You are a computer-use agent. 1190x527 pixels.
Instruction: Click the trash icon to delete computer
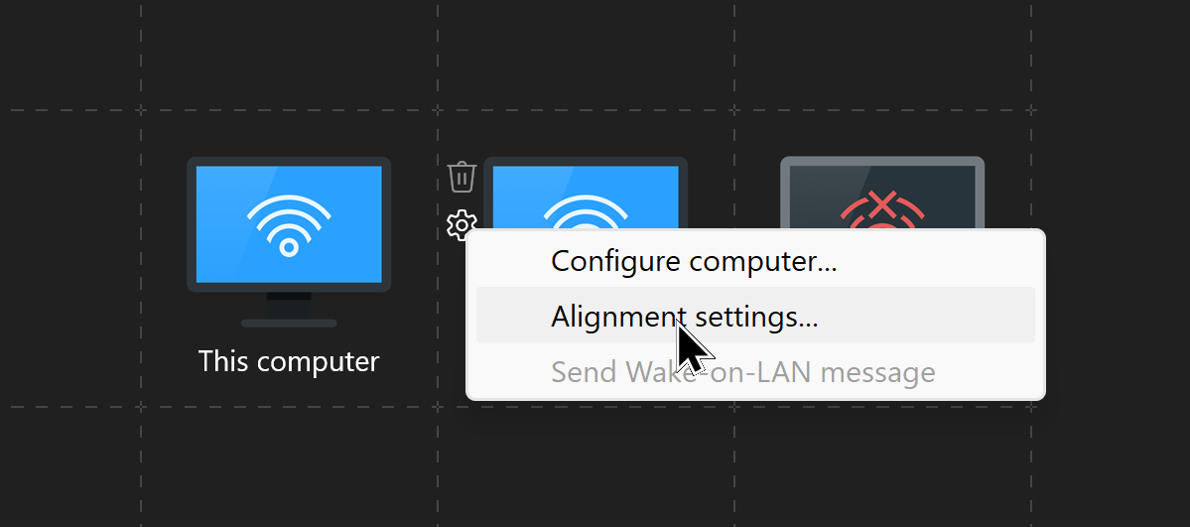coord(462,177)
